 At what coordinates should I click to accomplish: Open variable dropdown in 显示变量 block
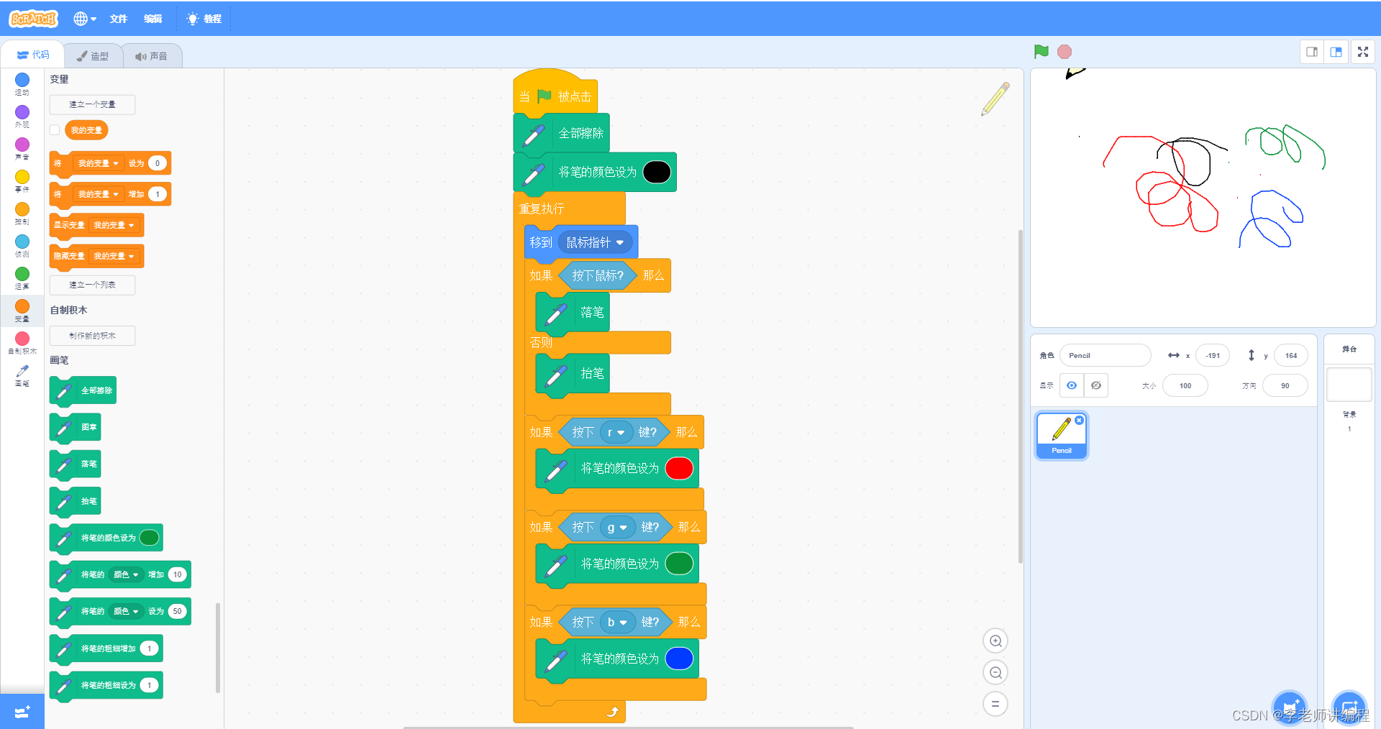pyautogui.click(x=114, y=225)
